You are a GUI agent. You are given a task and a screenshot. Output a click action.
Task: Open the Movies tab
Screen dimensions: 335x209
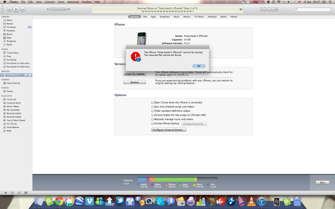tap(187, 17)
